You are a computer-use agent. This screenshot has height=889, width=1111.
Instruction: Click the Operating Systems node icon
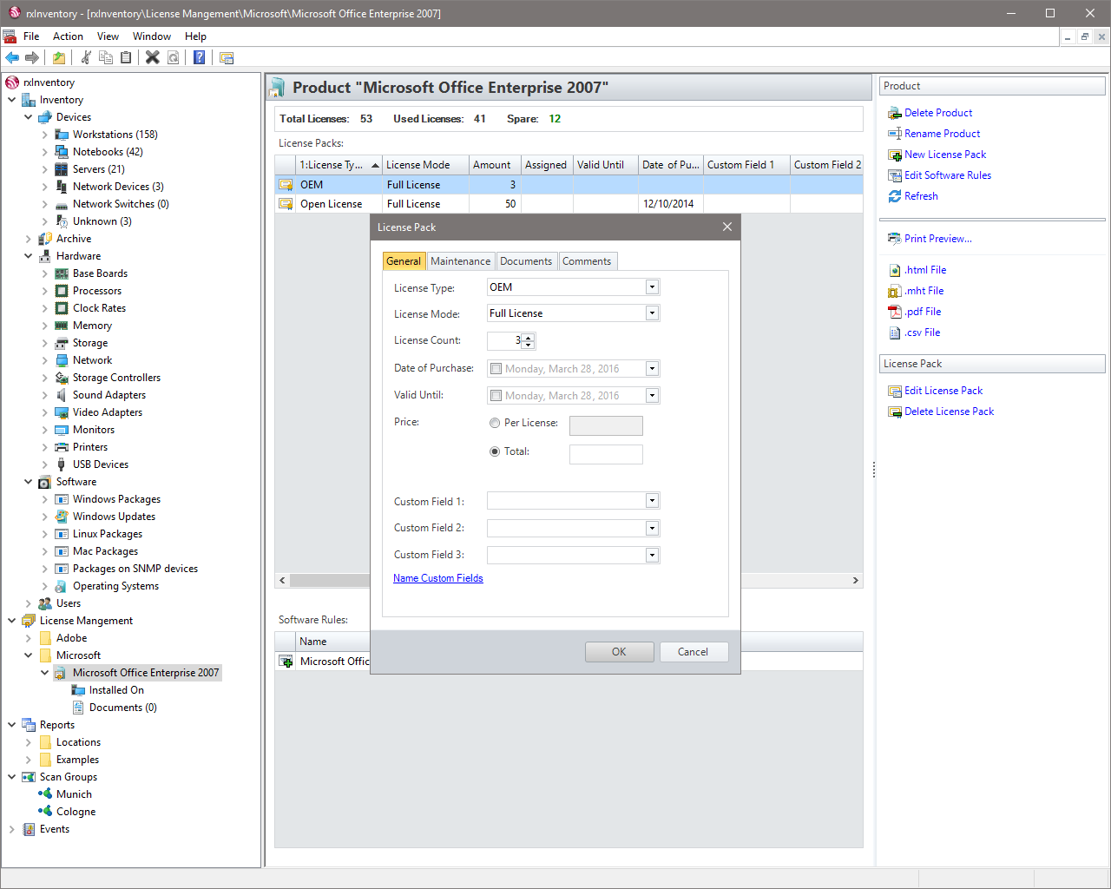click(62, 586)
